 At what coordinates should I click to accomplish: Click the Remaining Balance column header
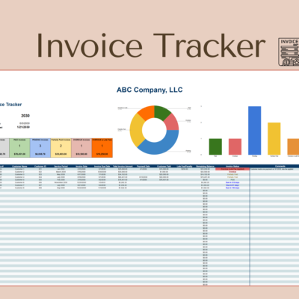206,166
